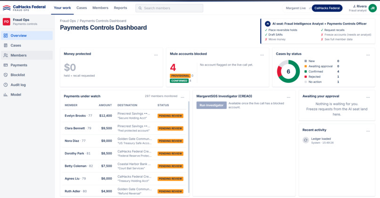380x198 pixels.
Task: Click the search magnifier icon
Action: (x=140, y=8)
